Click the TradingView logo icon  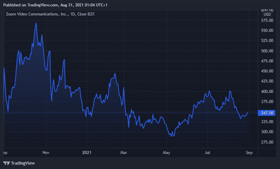(6, 163)
